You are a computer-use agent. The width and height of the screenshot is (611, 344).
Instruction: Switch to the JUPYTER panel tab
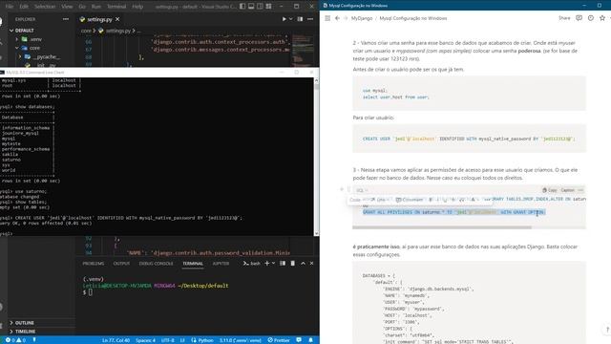(221, 264)
